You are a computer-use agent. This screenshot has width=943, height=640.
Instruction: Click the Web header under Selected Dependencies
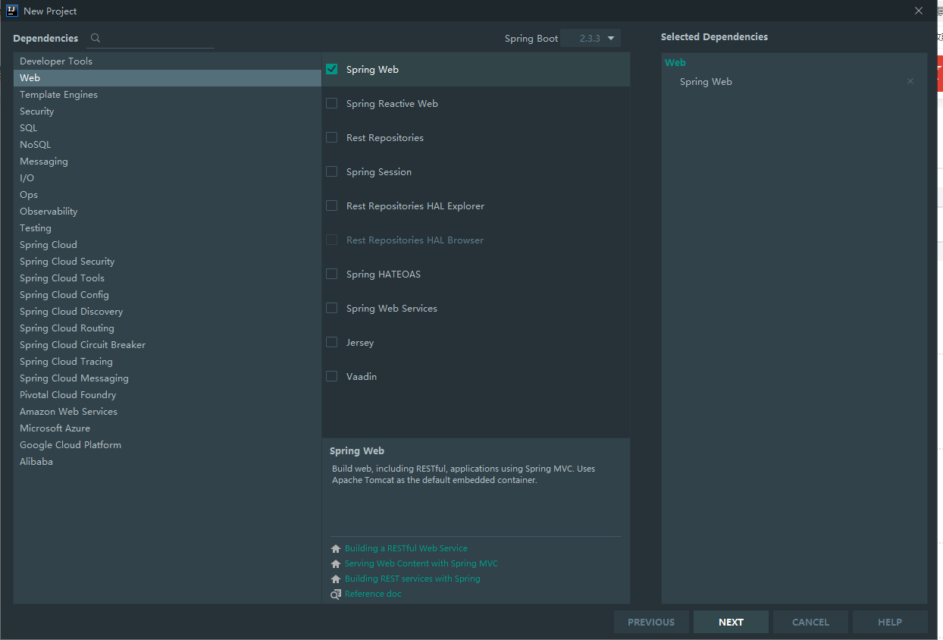[x=675, y=63]
